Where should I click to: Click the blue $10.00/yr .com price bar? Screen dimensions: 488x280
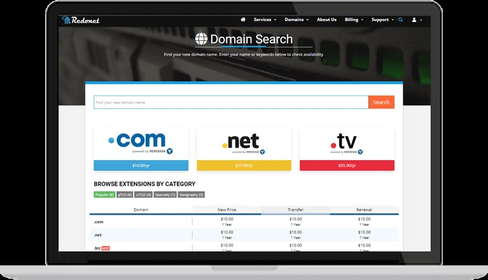coord(141,166)
